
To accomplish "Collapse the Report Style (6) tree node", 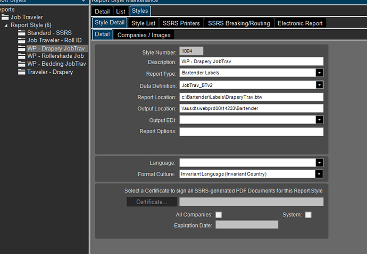I will pyautogui.click(x=6, y=25).
